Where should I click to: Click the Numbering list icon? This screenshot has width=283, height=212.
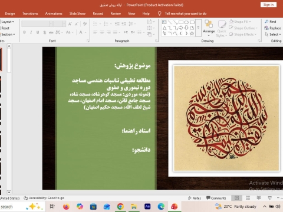pyautogui.click(x=106, y=24)
